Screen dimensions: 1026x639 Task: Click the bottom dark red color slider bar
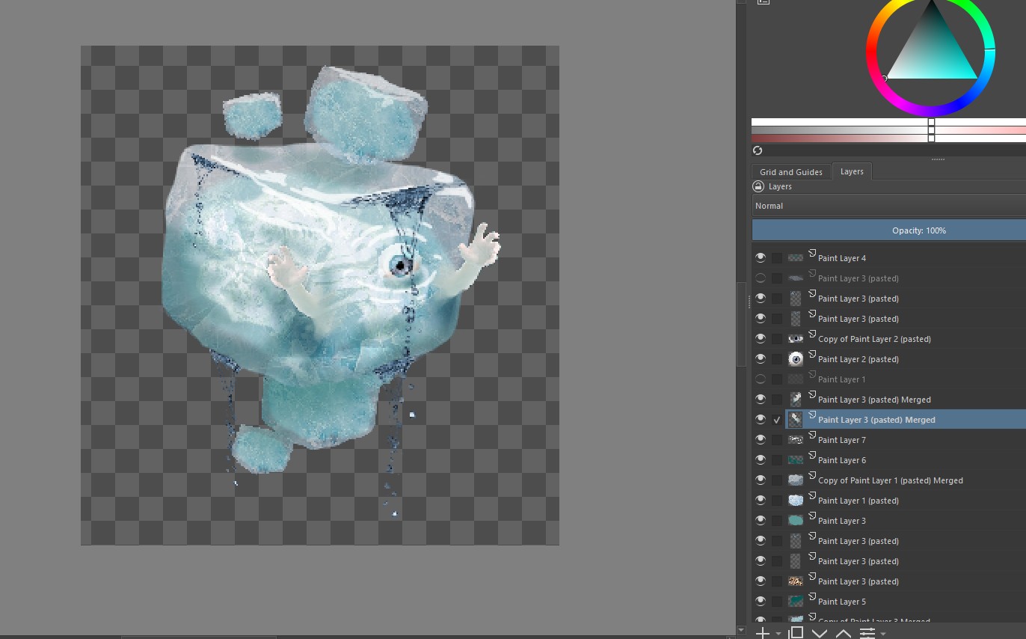(888, 138)
